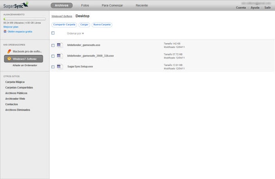Click the gift icon beside Obtén espacio gratis
The width and height of the screenshot is (275, 179).
(5, 32)
